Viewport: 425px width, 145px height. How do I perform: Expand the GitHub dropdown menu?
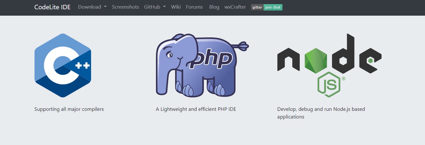point(155,7)
